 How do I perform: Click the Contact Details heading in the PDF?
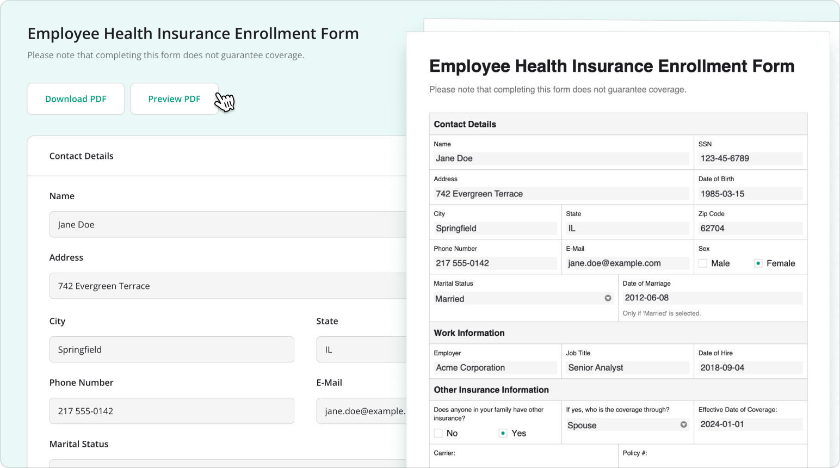click(465, 124)
